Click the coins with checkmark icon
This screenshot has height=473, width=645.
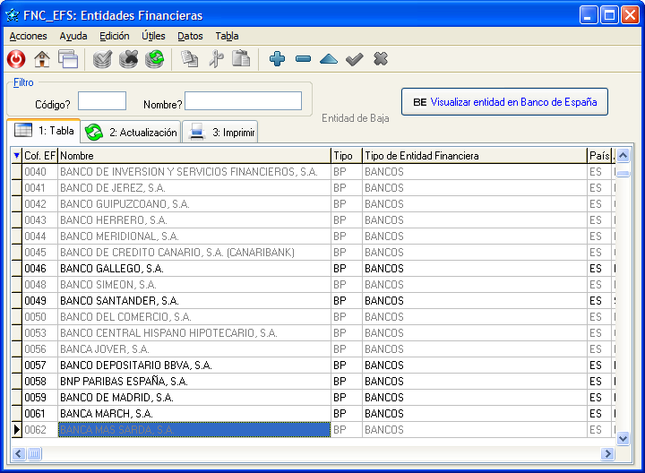click(102, 59)
